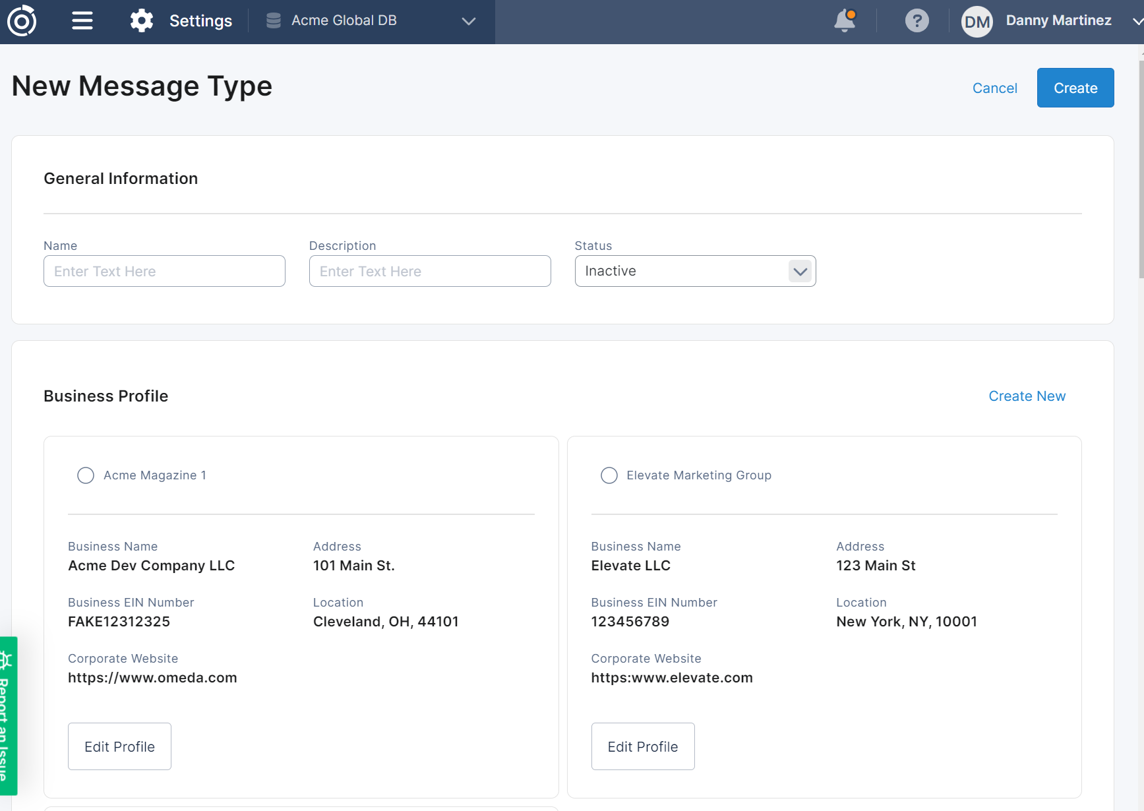Click the Settings gear icon
The image size is (1144, 811).
coord(141,21)
